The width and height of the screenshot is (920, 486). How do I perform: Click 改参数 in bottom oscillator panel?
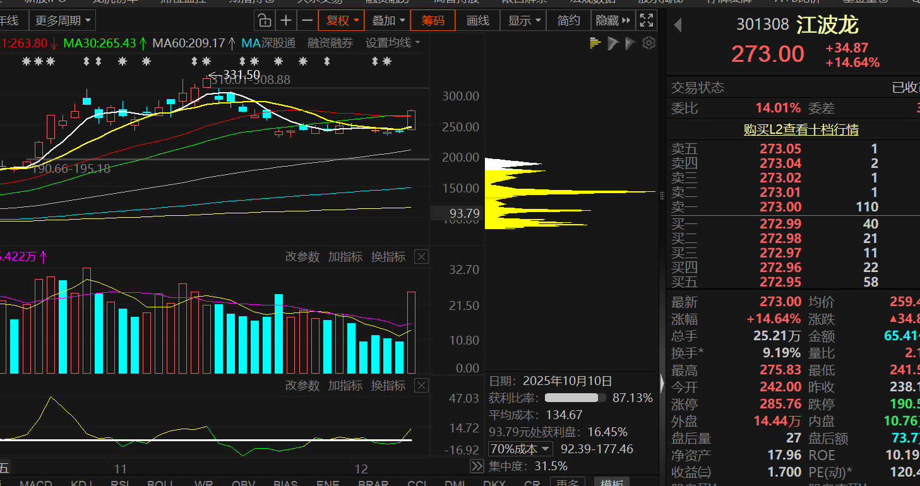302,385
